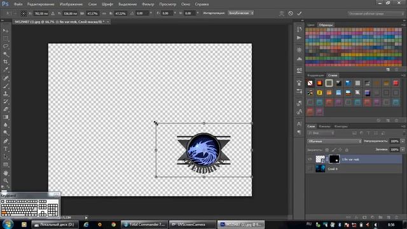Viewport: 407px width, 229px height.
Task: Switch to the Цвет panel tab
Action: 311,25
